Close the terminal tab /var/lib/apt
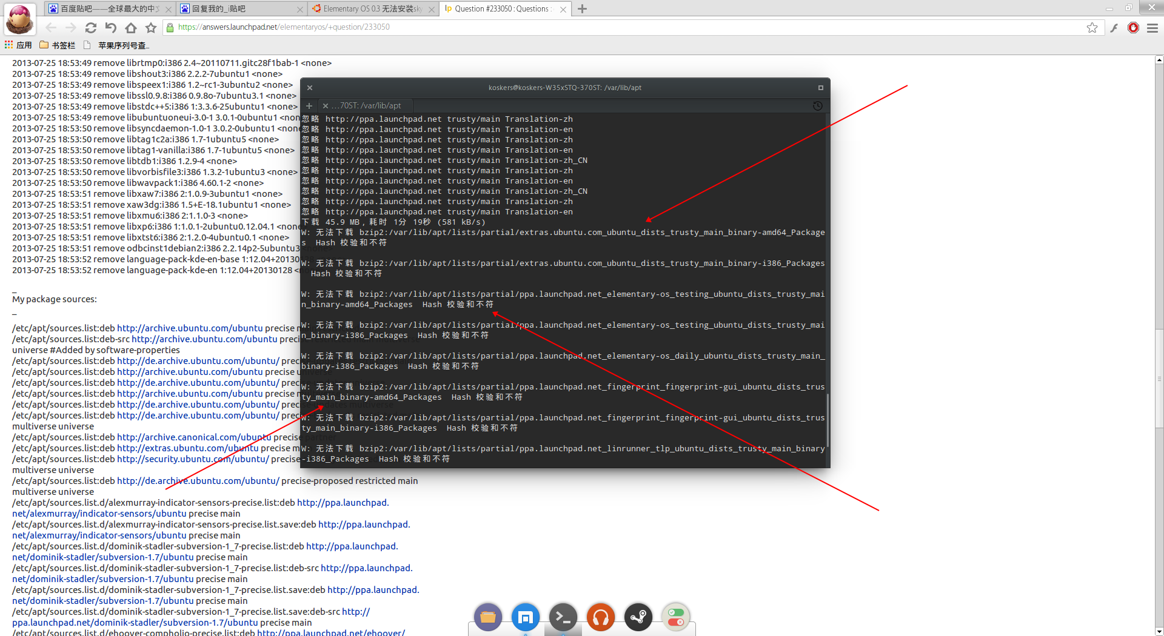 (x=326, y=106)
